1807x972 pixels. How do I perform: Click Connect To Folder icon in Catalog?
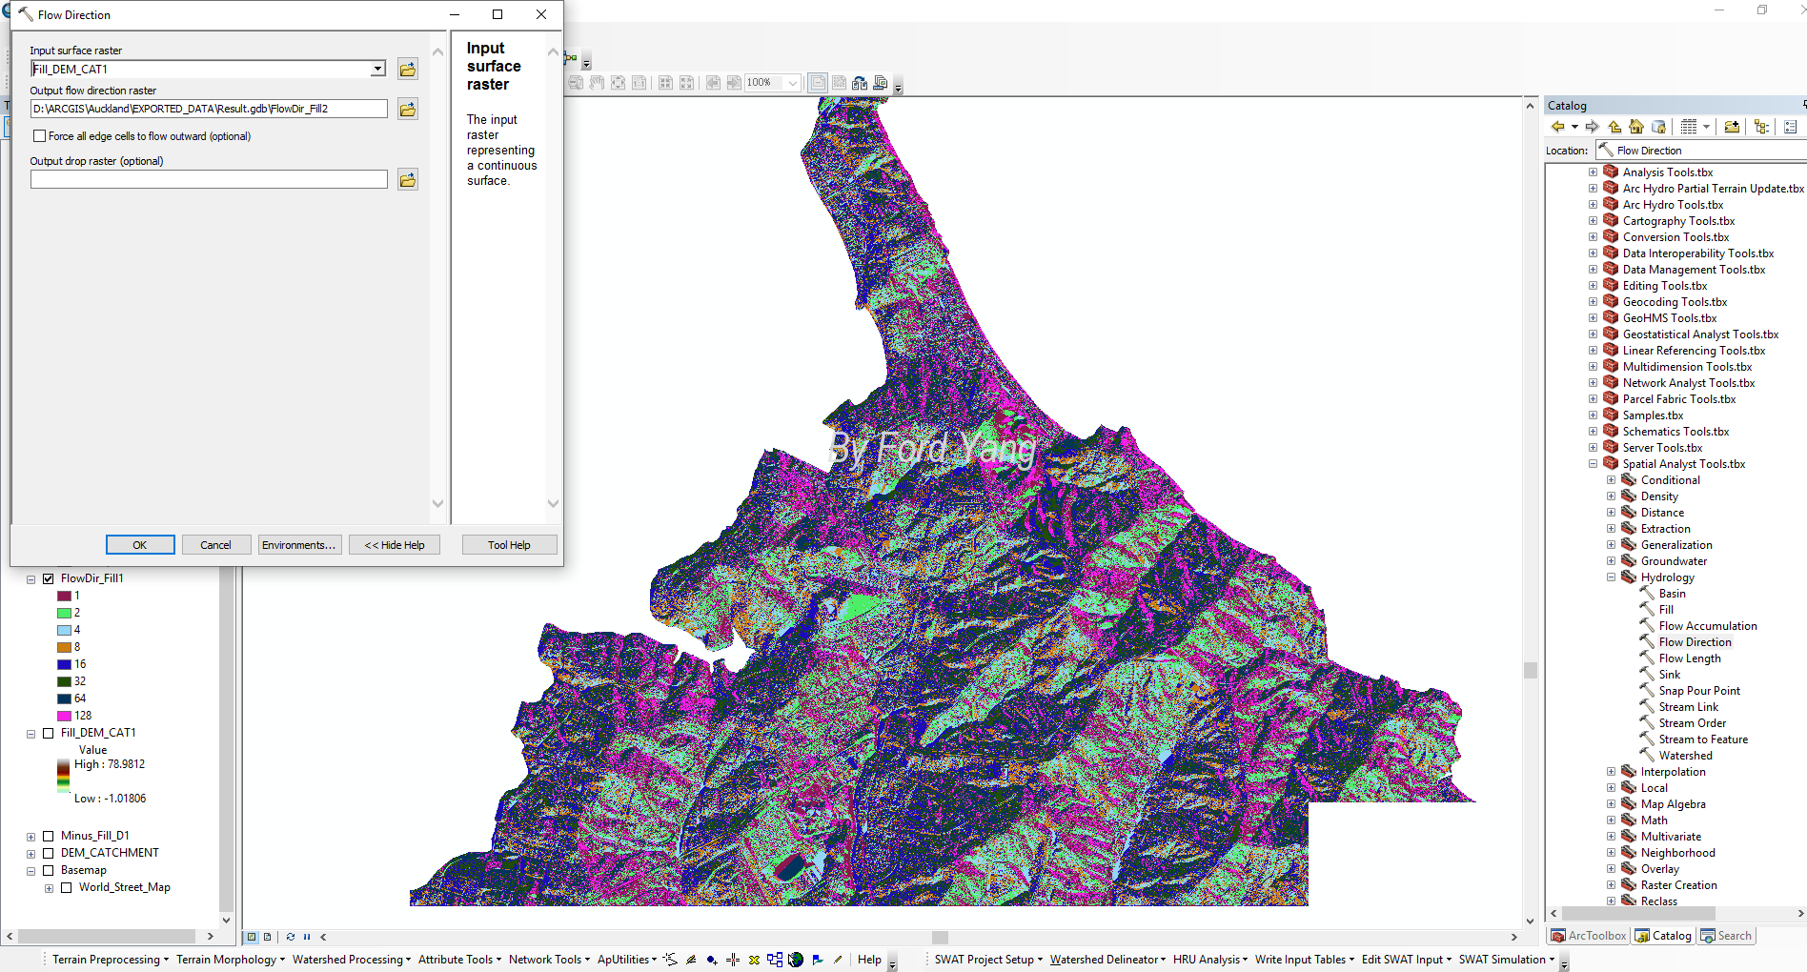pyautogui.click(x=1732, y=127)
